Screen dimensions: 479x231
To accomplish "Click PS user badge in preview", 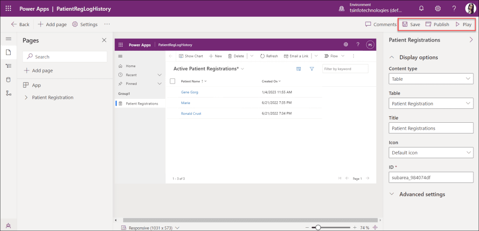I will (370, 45).
